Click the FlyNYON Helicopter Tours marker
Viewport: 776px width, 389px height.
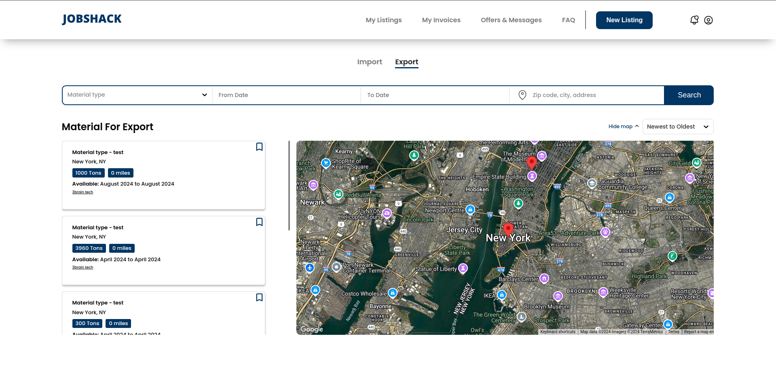[387, 213]
